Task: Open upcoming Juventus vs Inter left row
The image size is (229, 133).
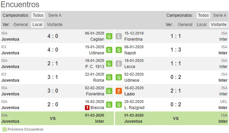Action: 57,118
